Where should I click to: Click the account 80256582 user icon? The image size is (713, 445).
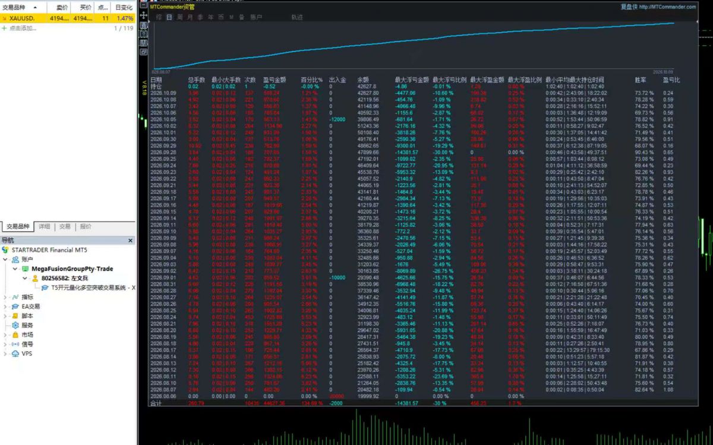coord(35,278)
